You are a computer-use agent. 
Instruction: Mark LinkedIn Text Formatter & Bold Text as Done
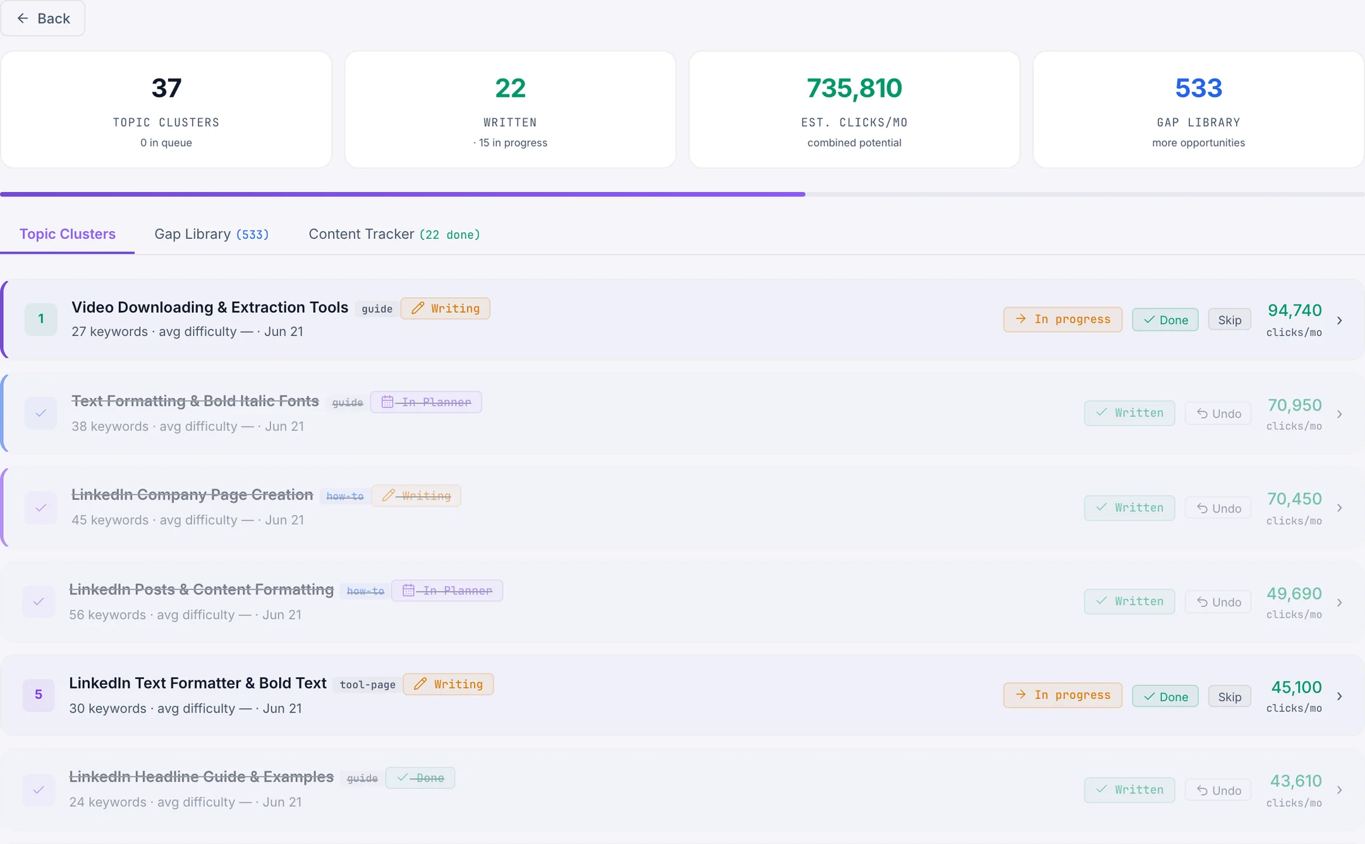click(1165, 696)
